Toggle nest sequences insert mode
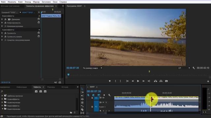Viewport: 211px width, 118px height. [88, 95]
